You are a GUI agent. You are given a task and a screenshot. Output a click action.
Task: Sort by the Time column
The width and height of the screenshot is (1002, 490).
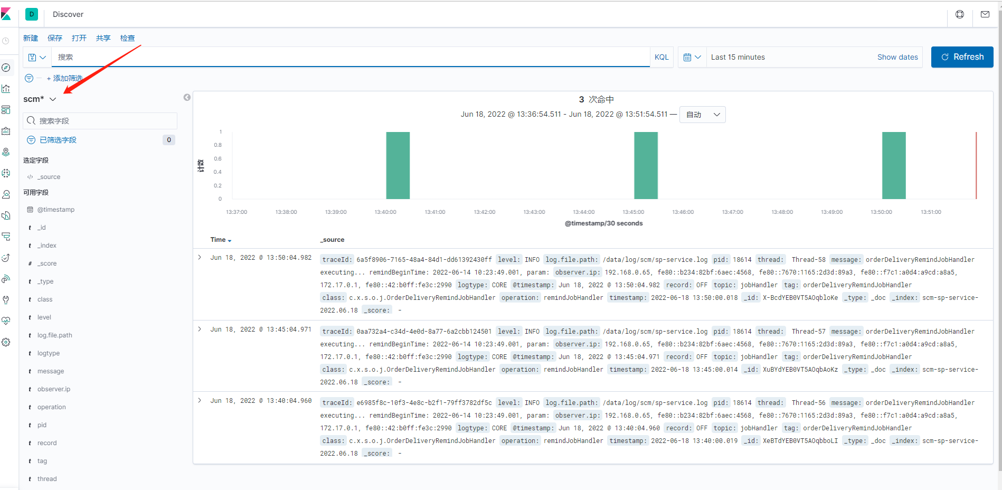click(x=221, y=240)
